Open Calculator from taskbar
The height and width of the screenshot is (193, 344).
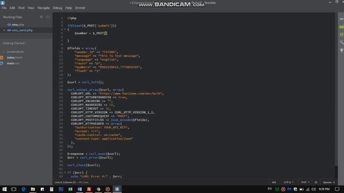(52, 189)
